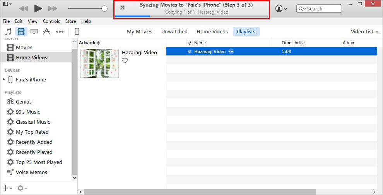Click the Hazaragi Video artwork thumbnail
The width and height of the screenshot is (383, 195).
click(x=99, y=63)
